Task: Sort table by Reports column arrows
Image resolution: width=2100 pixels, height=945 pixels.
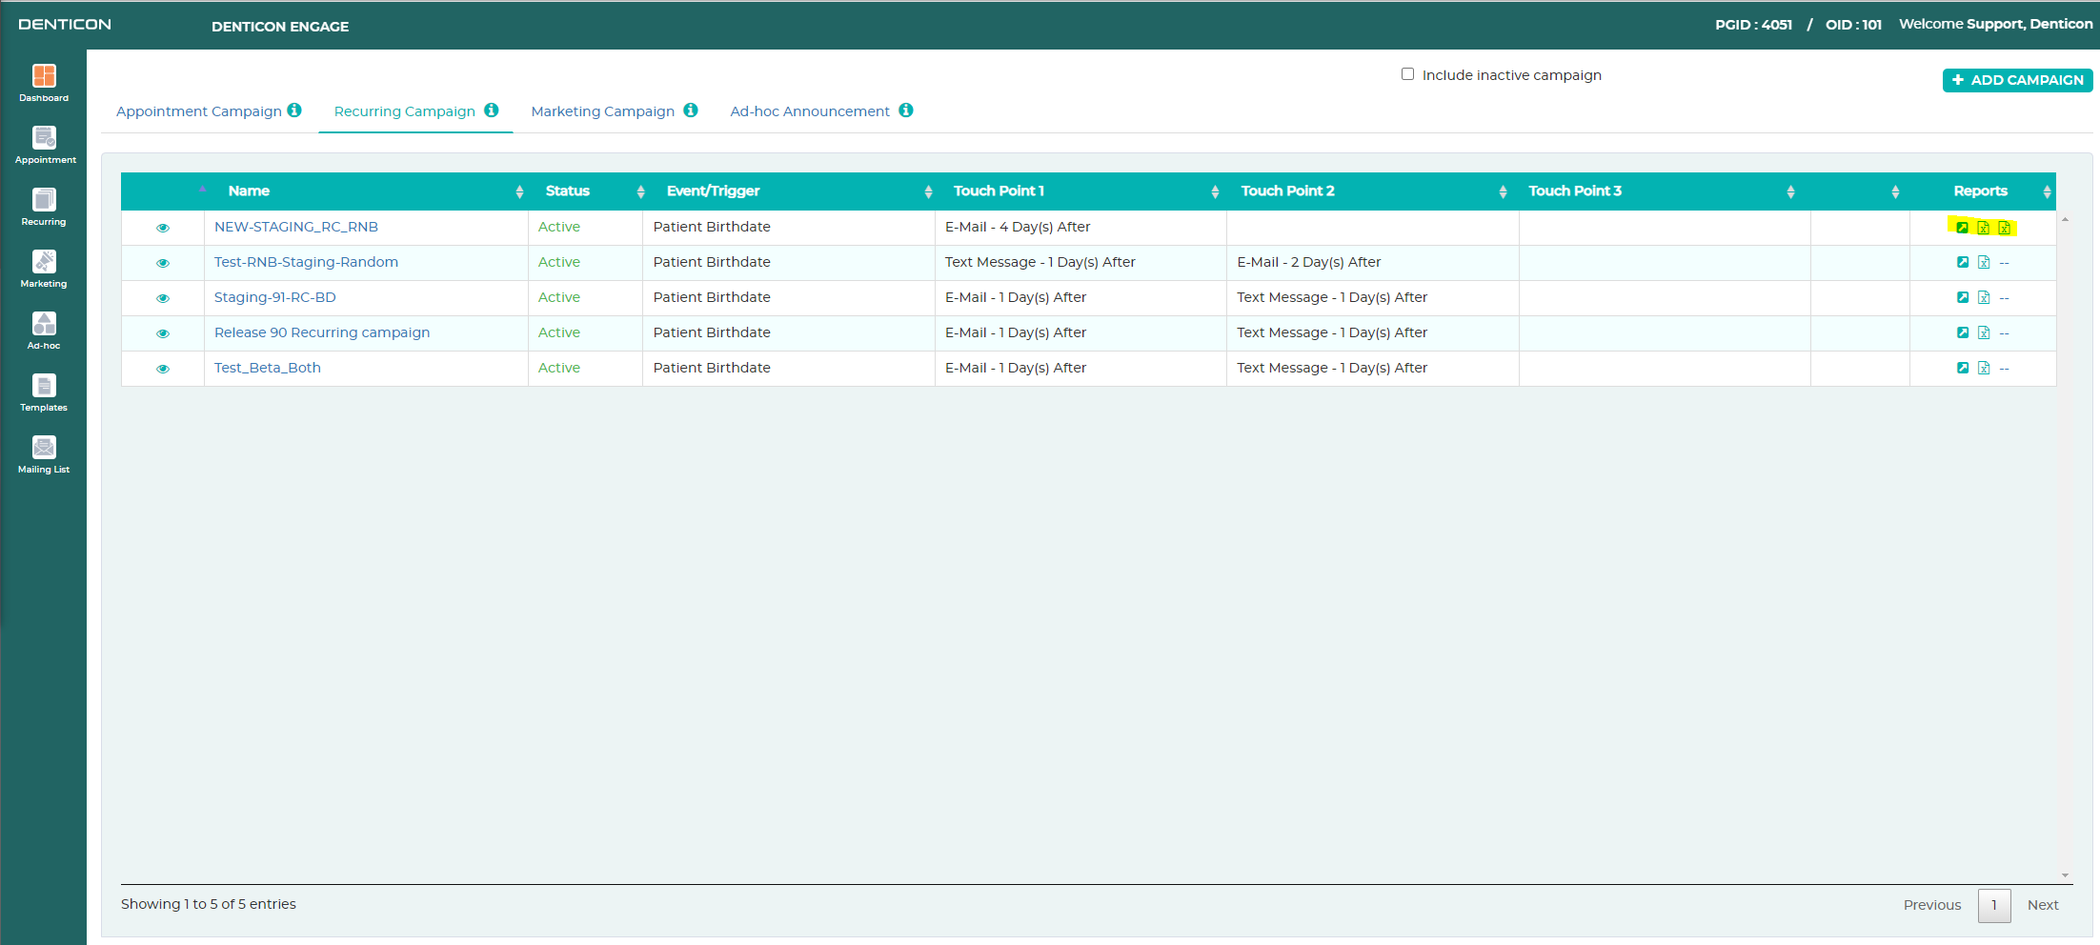Action: [2047, 191]
